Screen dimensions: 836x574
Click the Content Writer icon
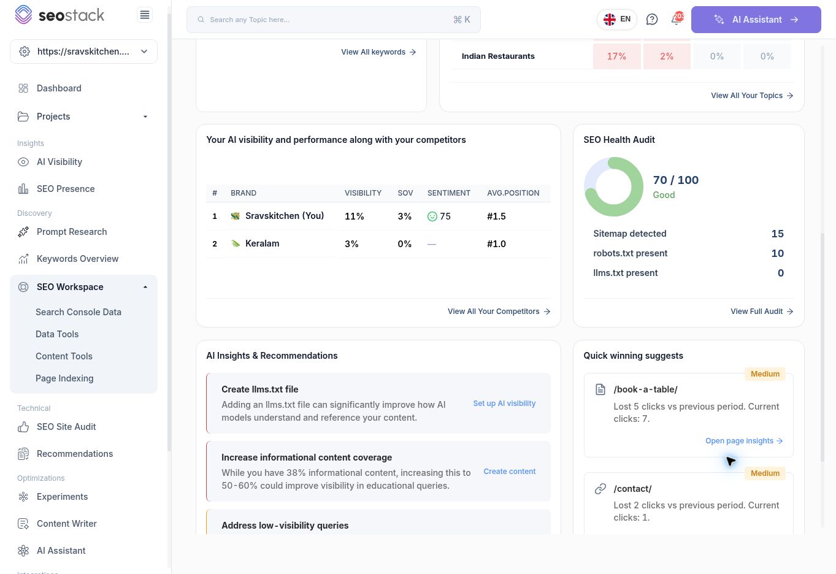point(23,524)
